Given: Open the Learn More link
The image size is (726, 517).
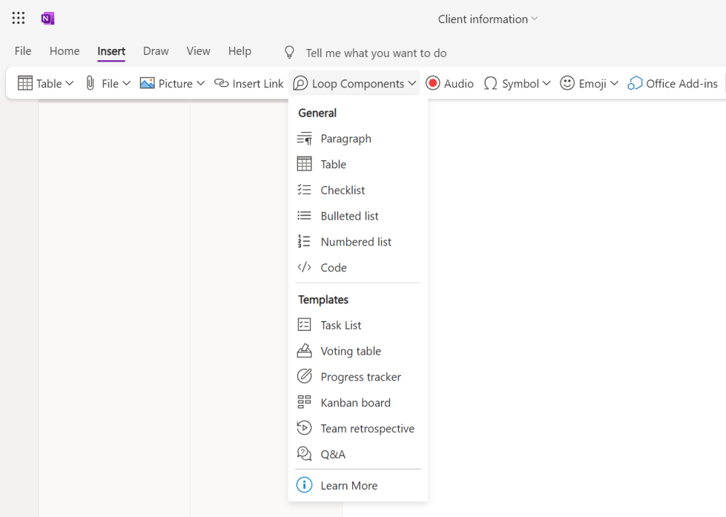Looking at the screenshot, I should click(x=349, y=485).
